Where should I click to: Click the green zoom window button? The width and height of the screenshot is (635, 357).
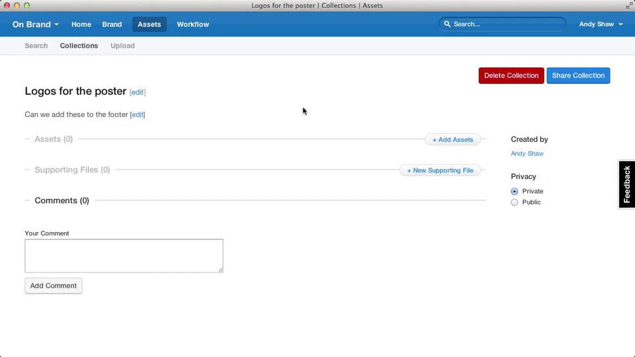click(26, 5)
